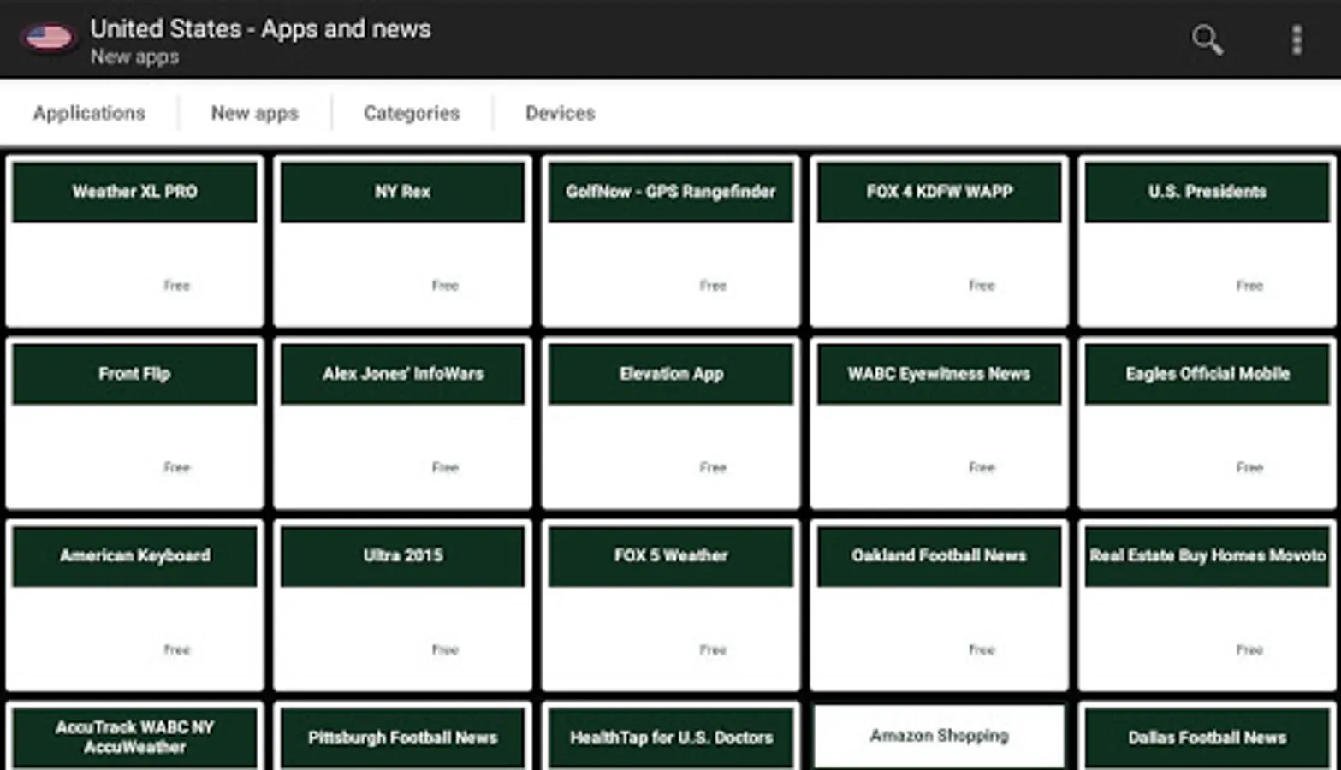Click the 'United States - Apps and news' title

point(261,28)
